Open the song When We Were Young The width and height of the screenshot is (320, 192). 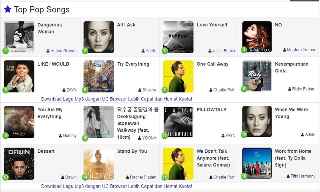[291, 113]
